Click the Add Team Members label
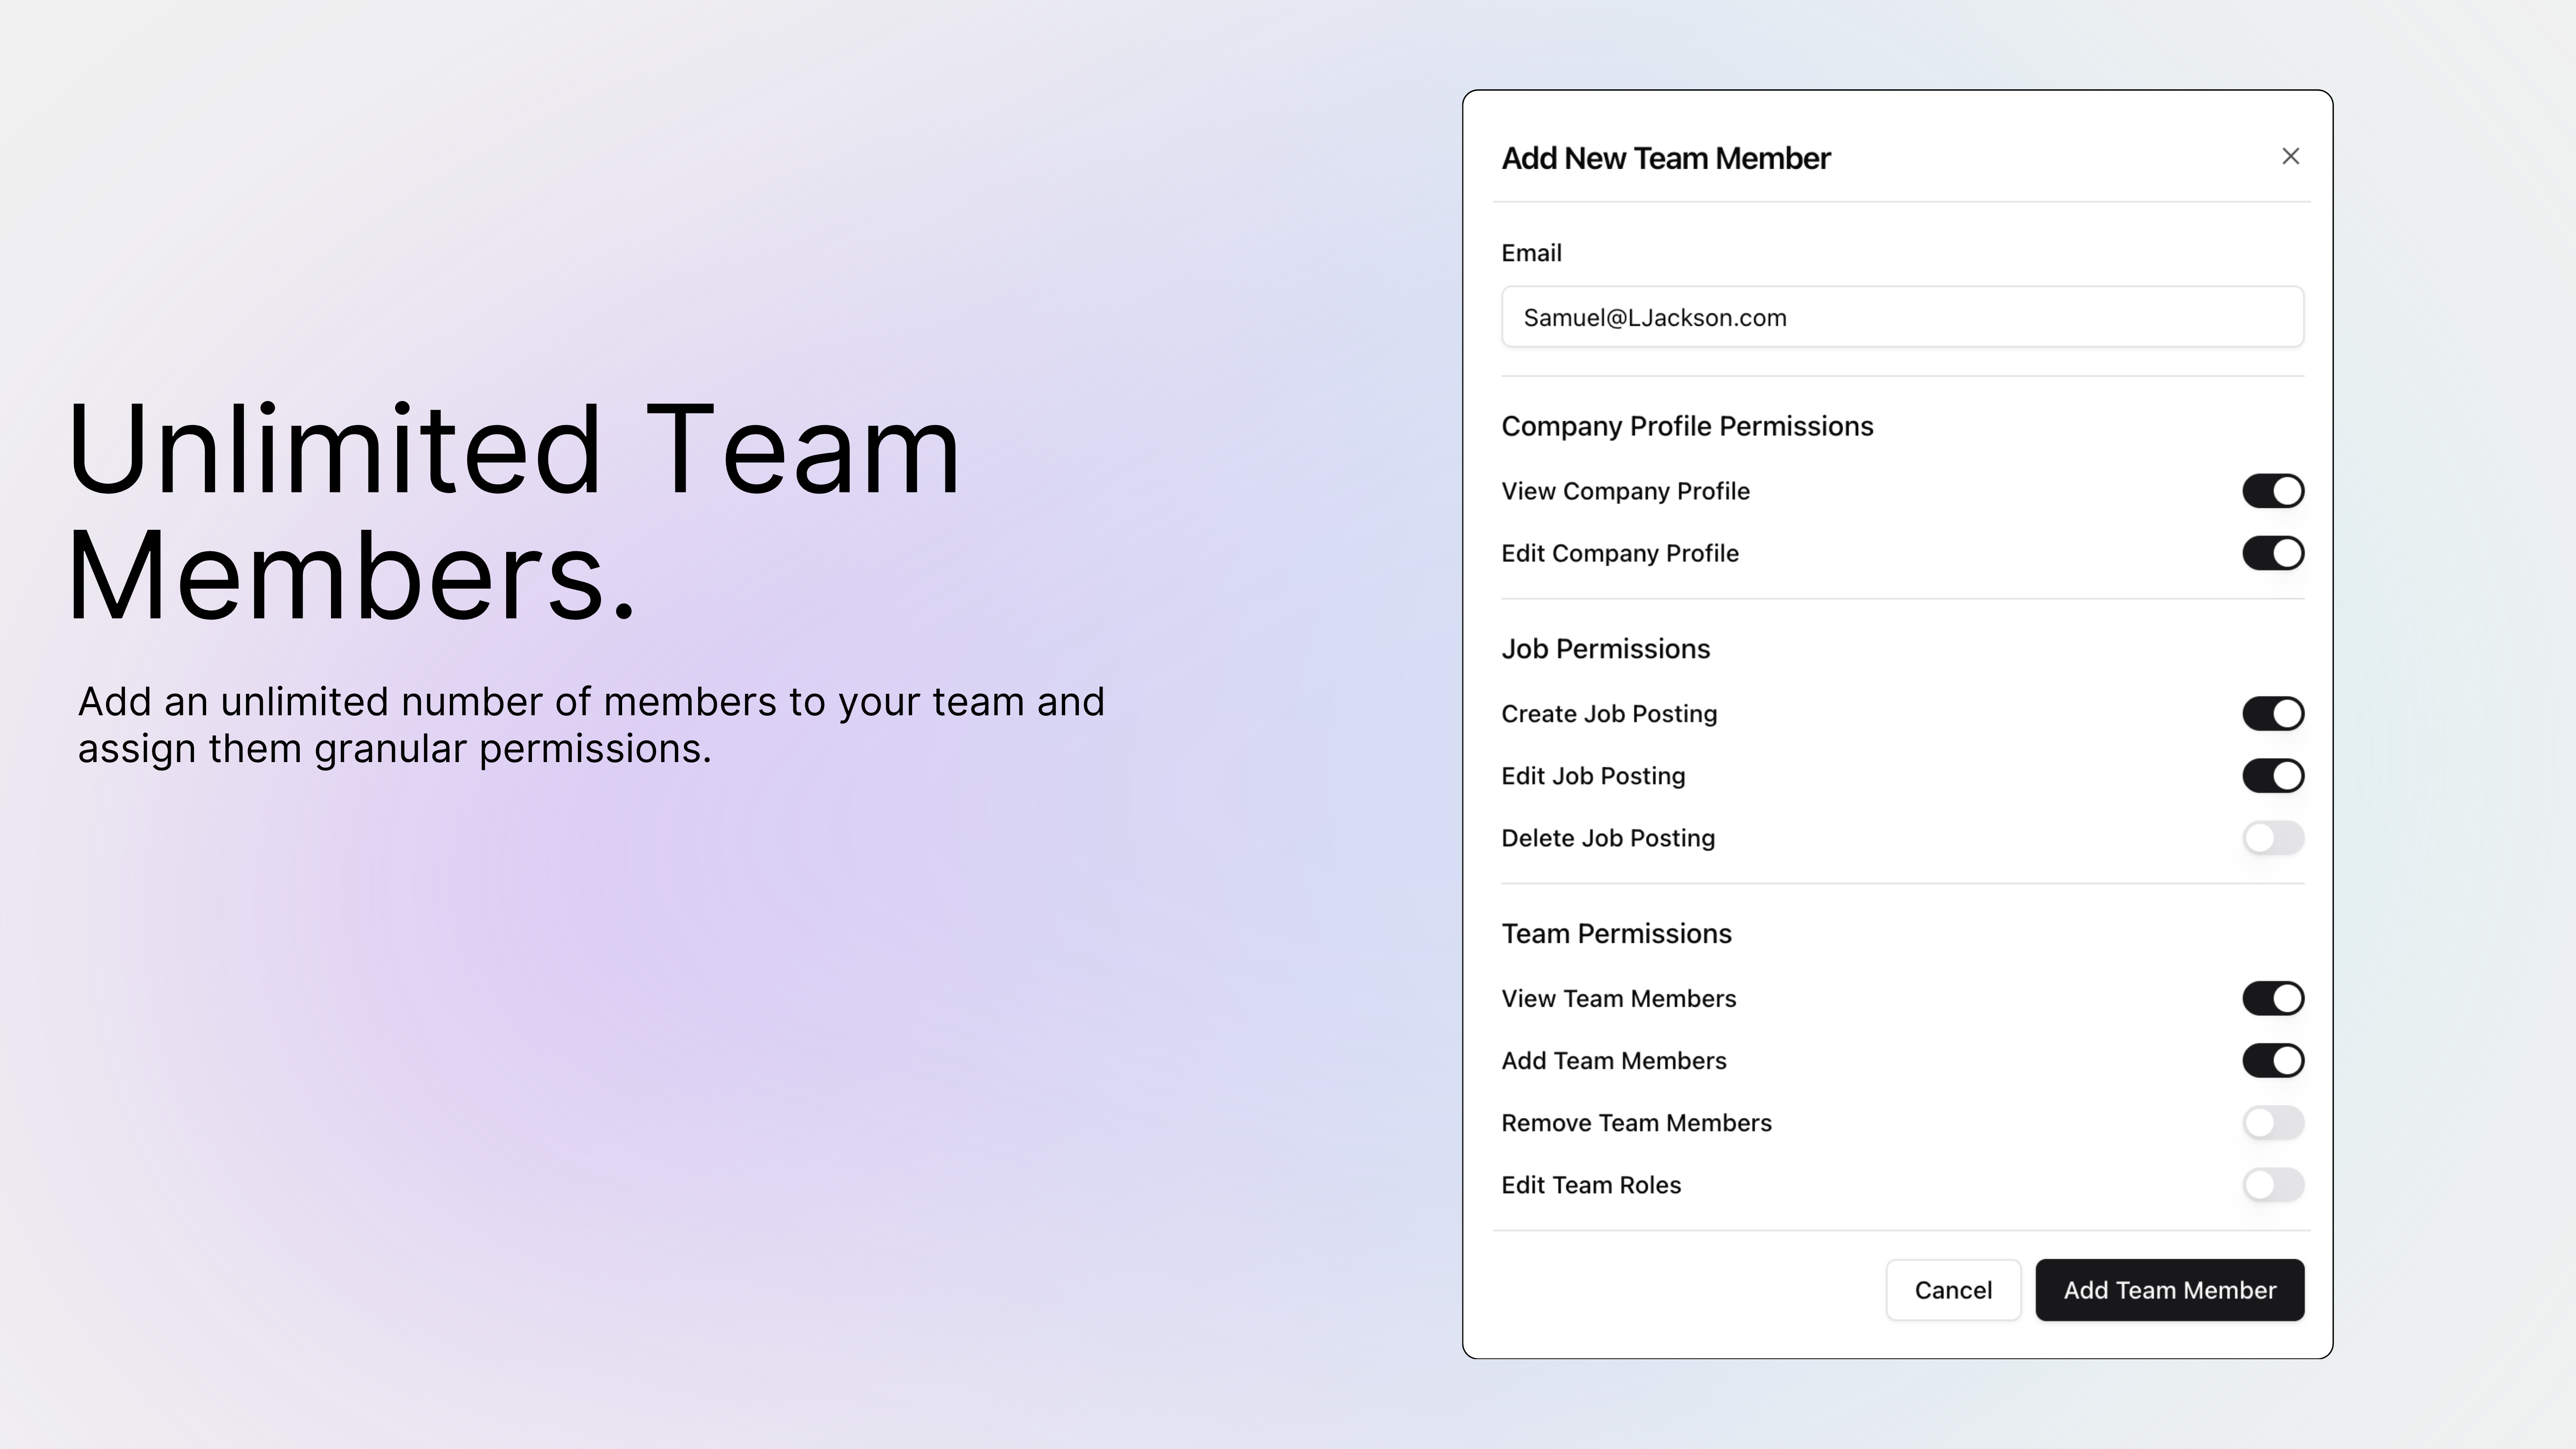 1613,1060
